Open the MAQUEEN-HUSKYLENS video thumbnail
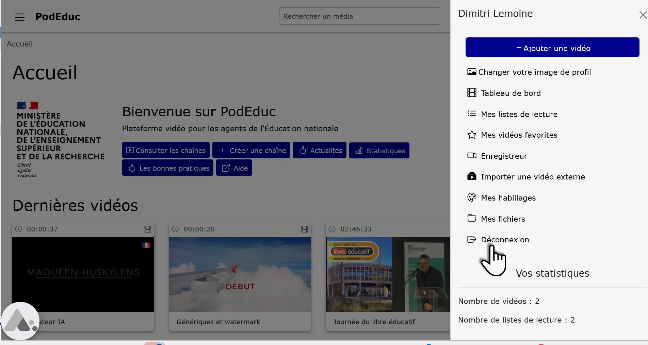Screen dimensions: 648x345 83,274
